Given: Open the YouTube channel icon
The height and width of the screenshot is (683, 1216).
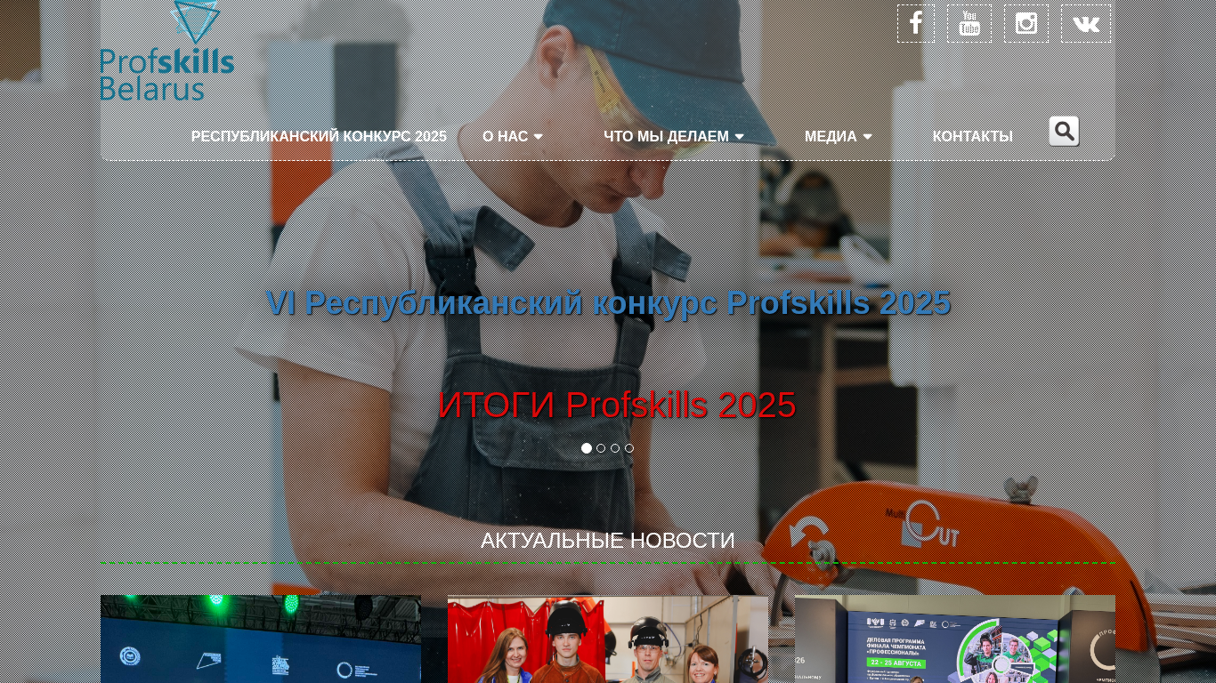Looking at the screenshot, I should pyautogui.click(x=969, y=24).
